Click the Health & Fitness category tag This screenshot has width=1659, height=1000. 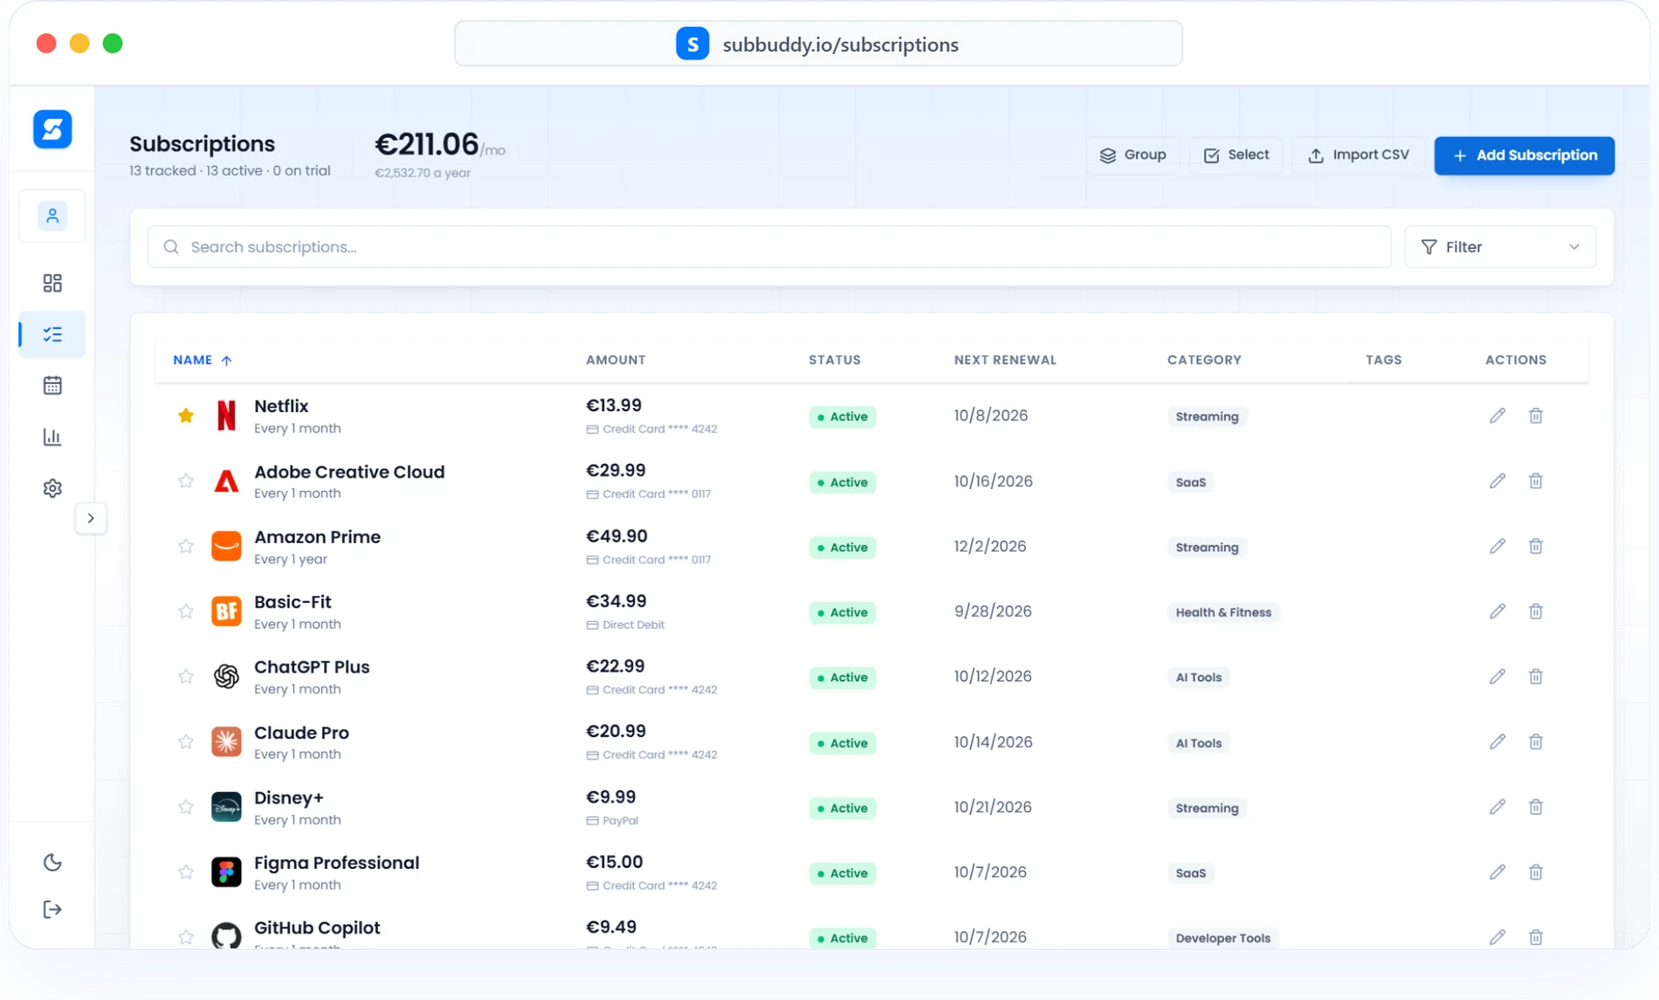[1223, 612]
